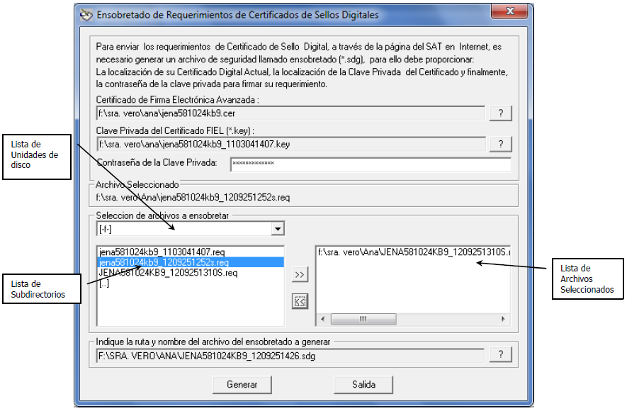Add selected file with the >> button

pyautogui.click(x=300, y=275)
